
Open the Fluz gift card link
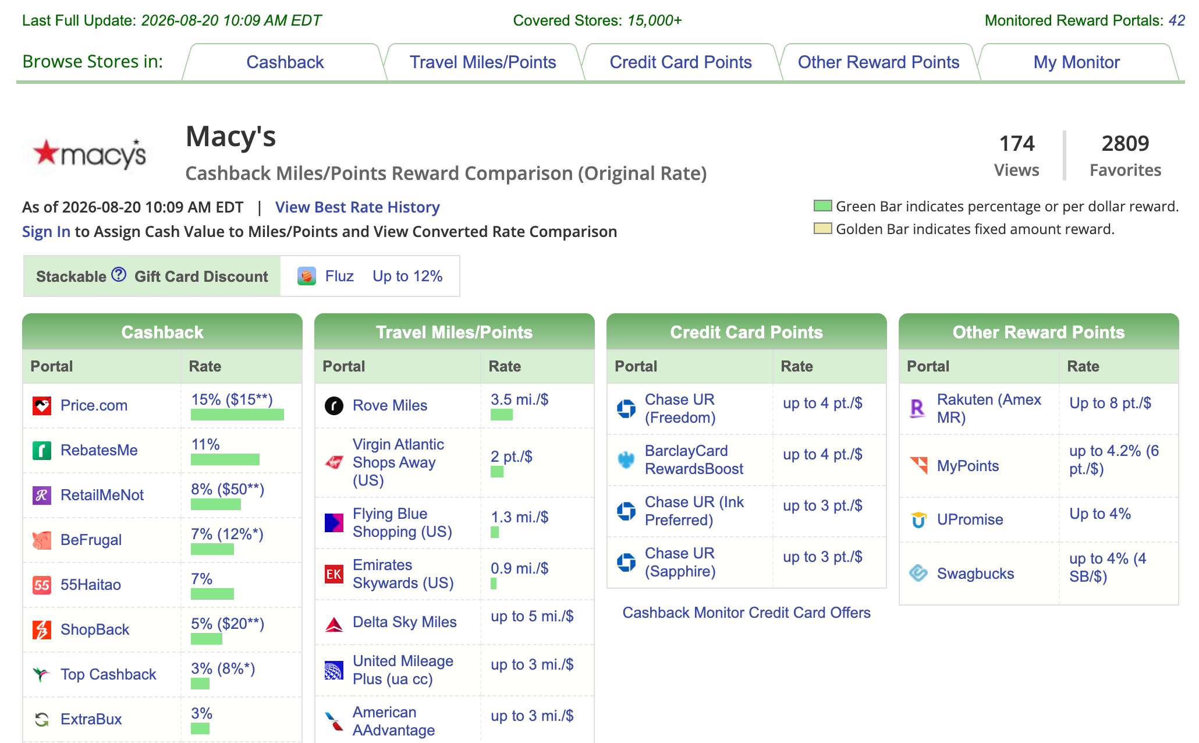tap(339, 276)
